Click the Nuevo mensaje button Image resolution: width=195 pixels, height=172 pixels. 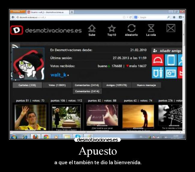(146, 85)
